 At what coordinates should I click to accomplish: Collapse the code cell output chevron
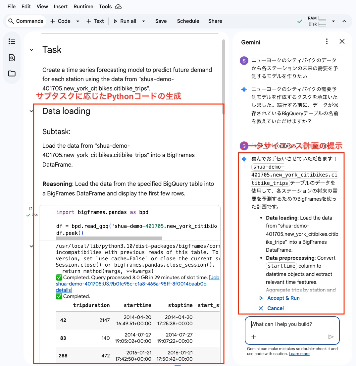click(31, 246)
